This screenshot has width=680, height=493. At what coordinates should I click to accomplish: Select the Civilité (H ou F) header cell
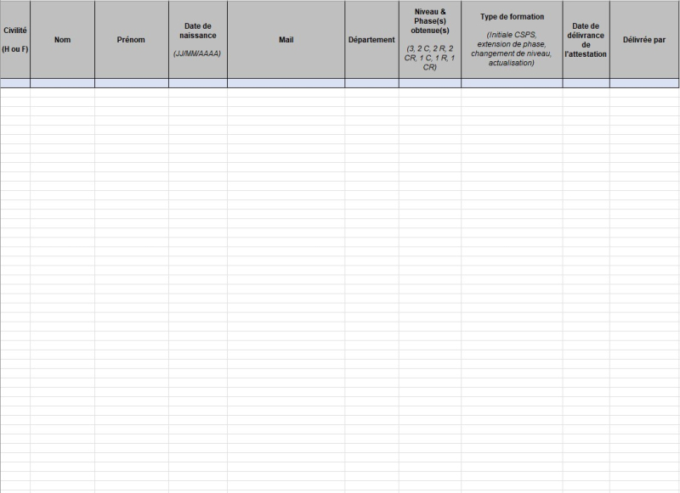click(x=15, y=39)
